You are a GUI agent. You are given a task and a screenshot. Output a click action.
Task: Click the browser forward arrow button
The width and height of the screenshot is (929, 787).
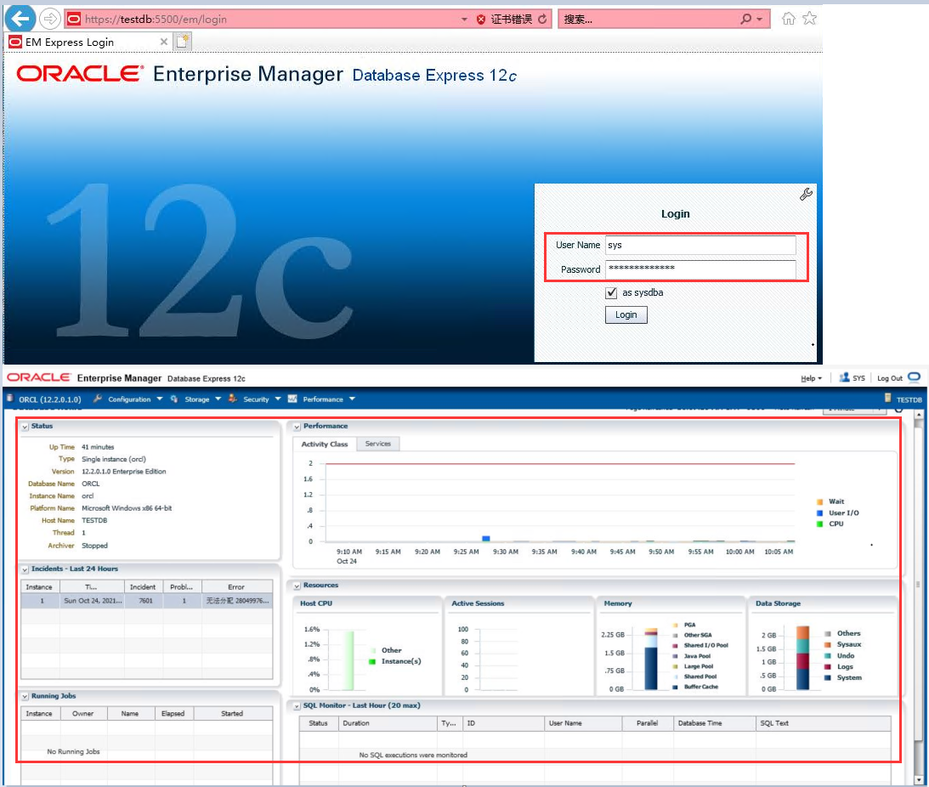pyautogui.click(x=50, y=19)
